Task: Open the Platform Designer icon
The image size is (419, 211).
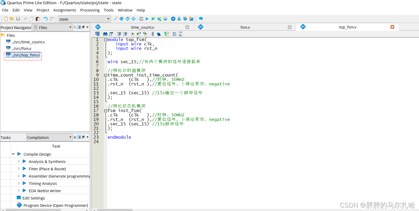Action: tap(191, 19)
